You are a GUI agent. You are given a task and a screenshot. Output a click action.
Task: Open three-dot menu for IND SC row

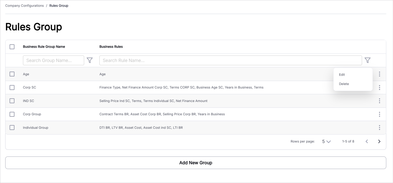pos(380,101)
